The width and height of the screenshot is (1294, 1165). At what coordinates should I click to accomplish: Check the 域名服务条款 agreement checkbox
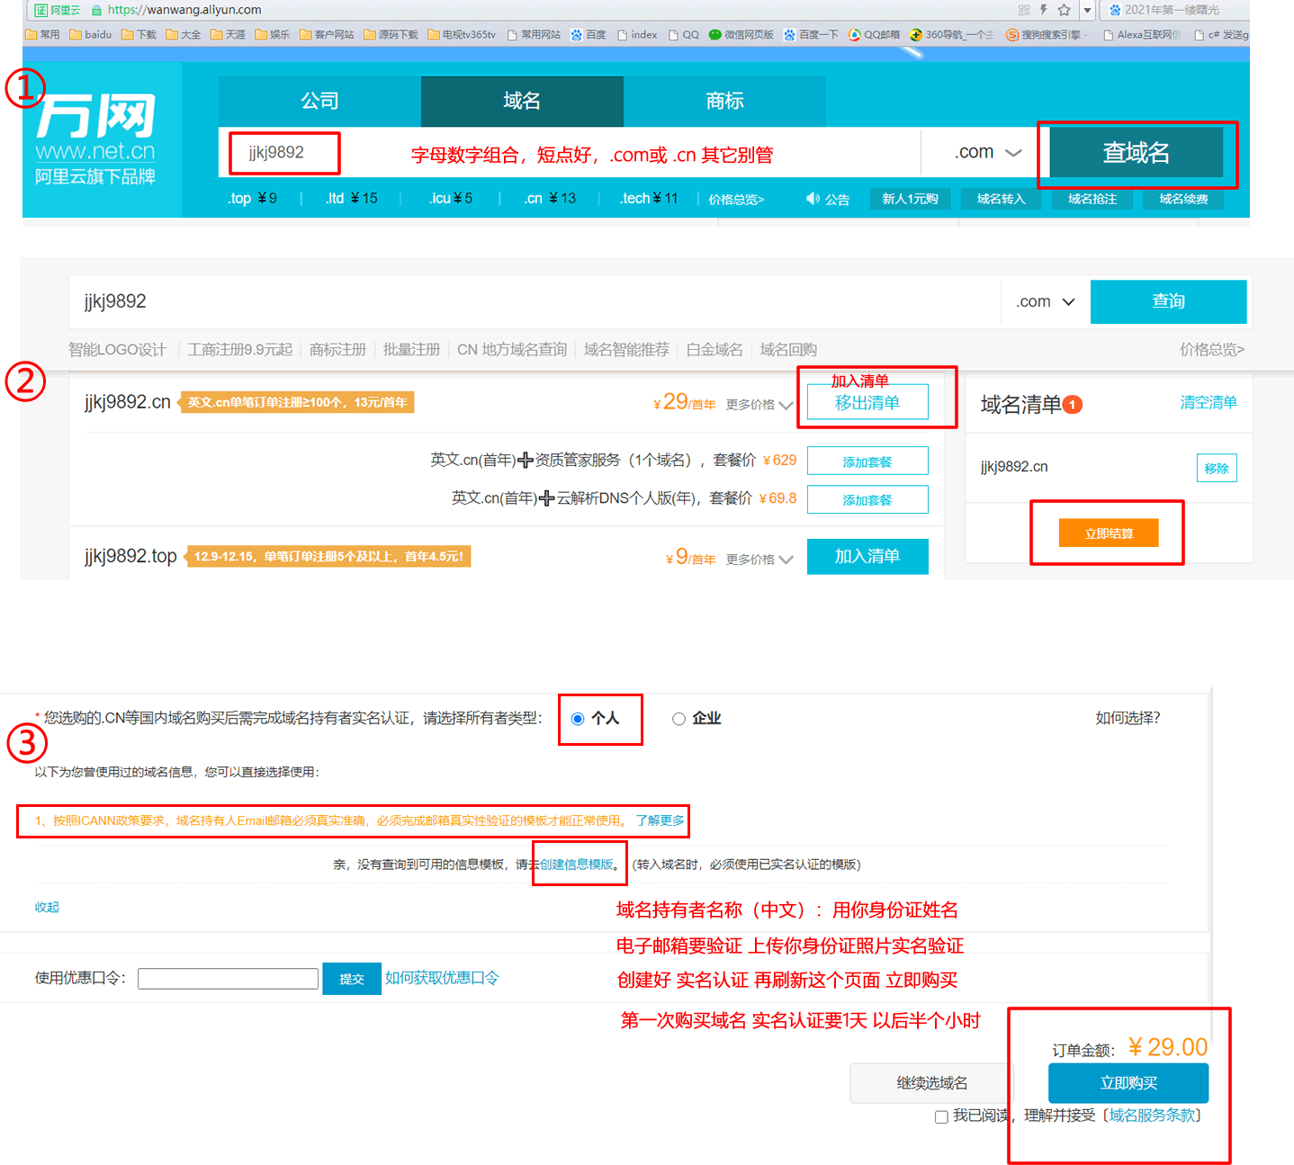tap(941, 1116)
